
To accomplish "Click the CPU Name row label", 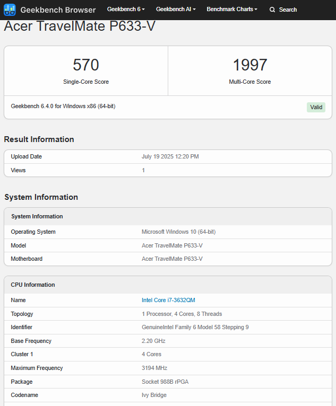I will point(18,300).
